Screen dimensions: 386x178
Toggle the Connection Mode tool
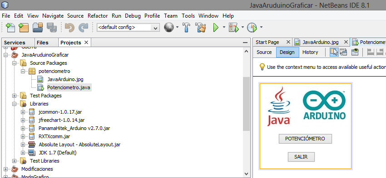coord(343,52)
